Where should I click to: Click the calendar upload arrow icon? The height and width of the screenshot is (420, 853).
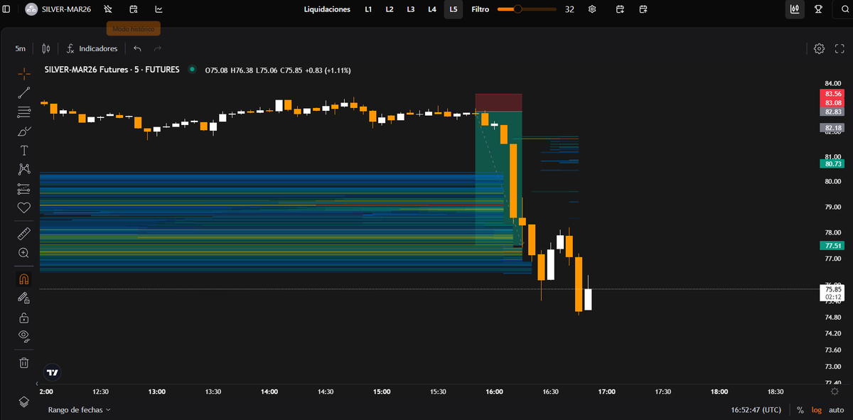coord(643,9)
